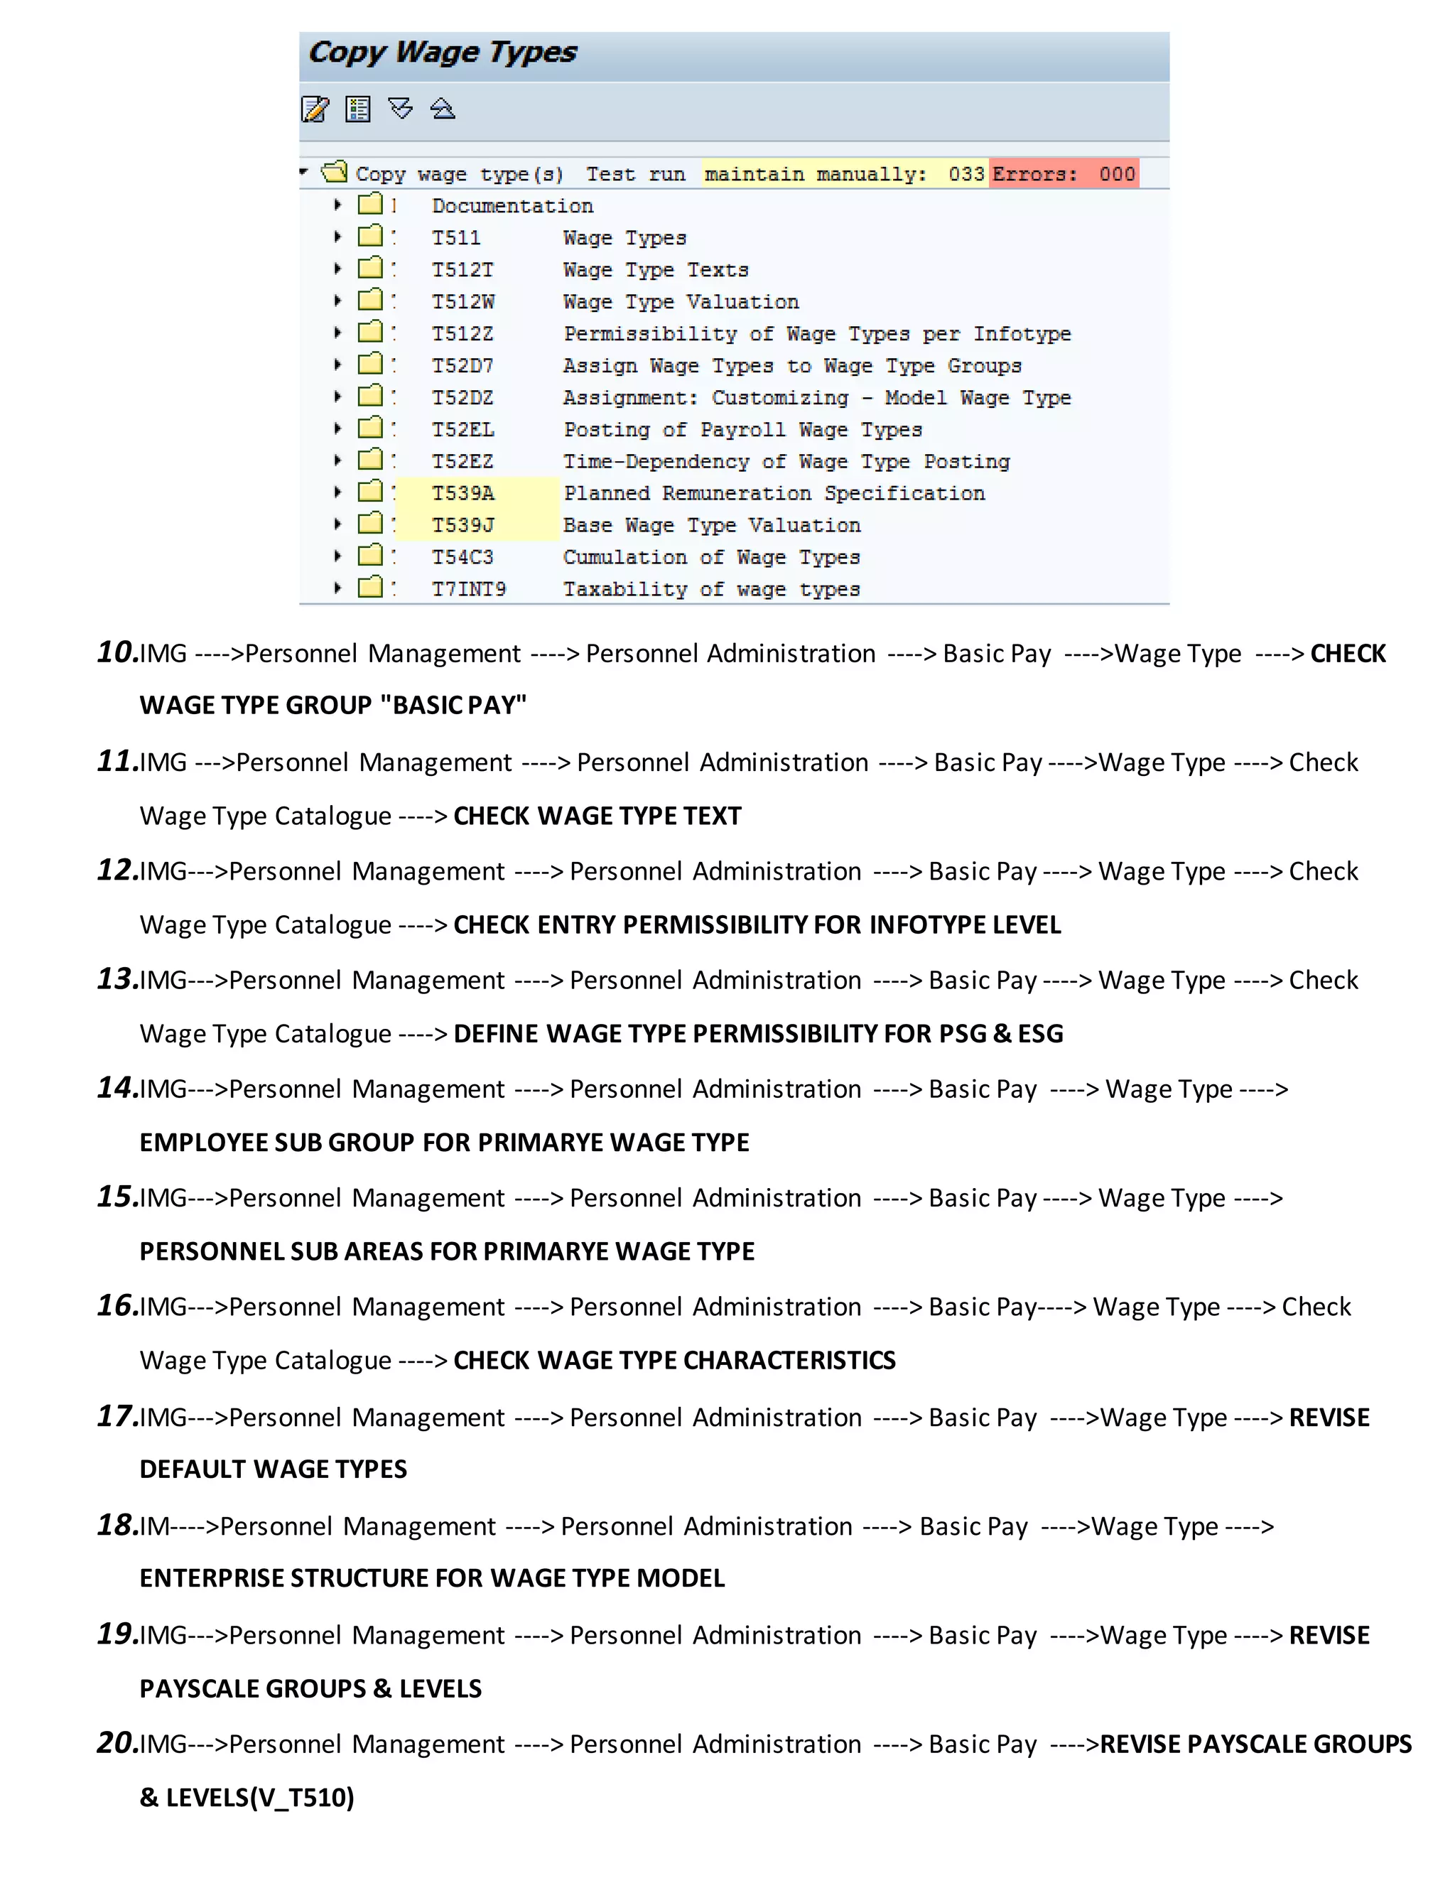1455x1883 pixels.
Task: Expand the T512T Wage Type Texts node
Action: point(338,268)
